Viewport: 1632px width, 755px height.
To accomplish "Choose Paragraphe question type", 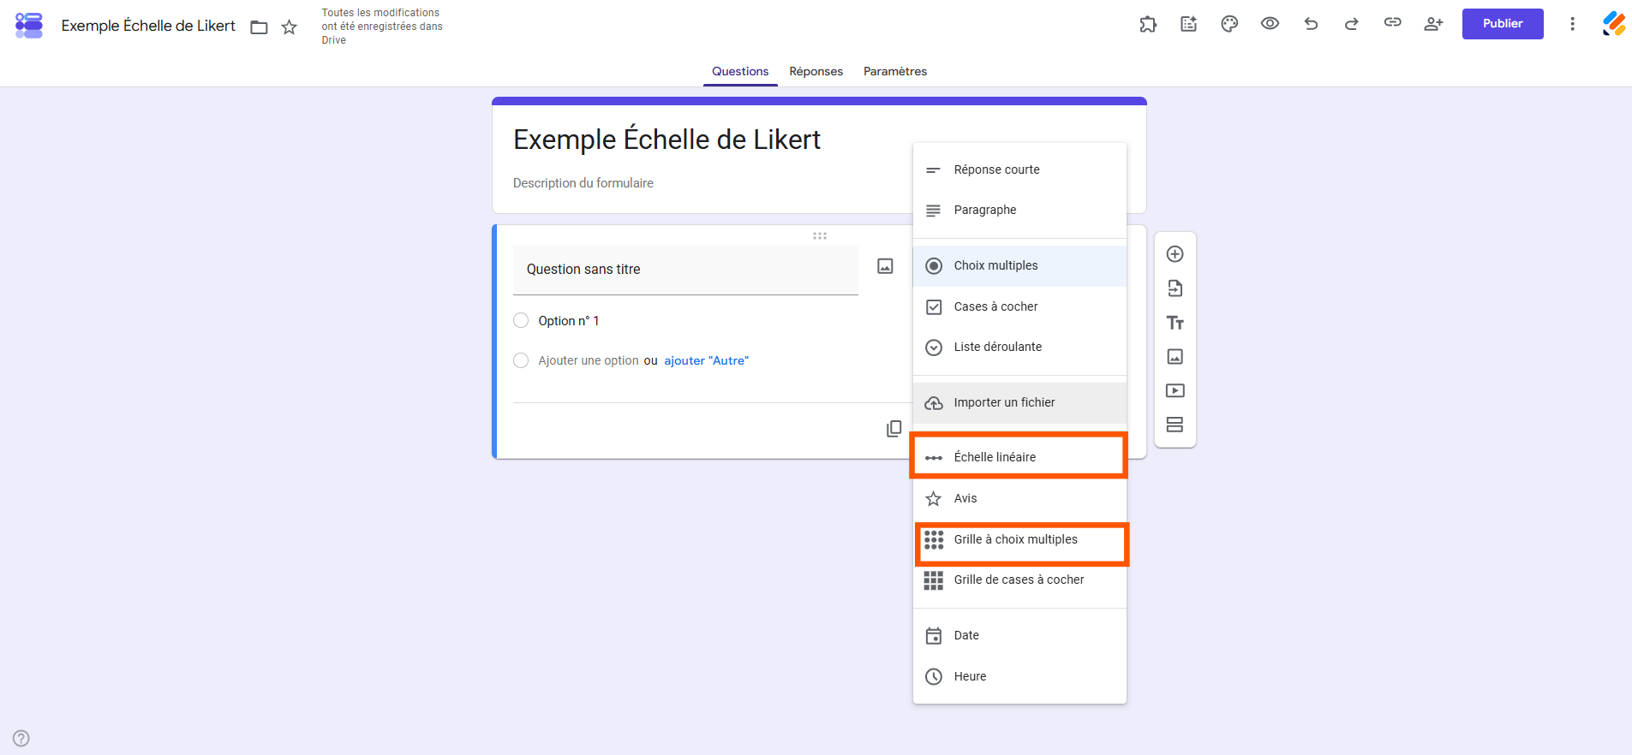I will [1019, 210].
